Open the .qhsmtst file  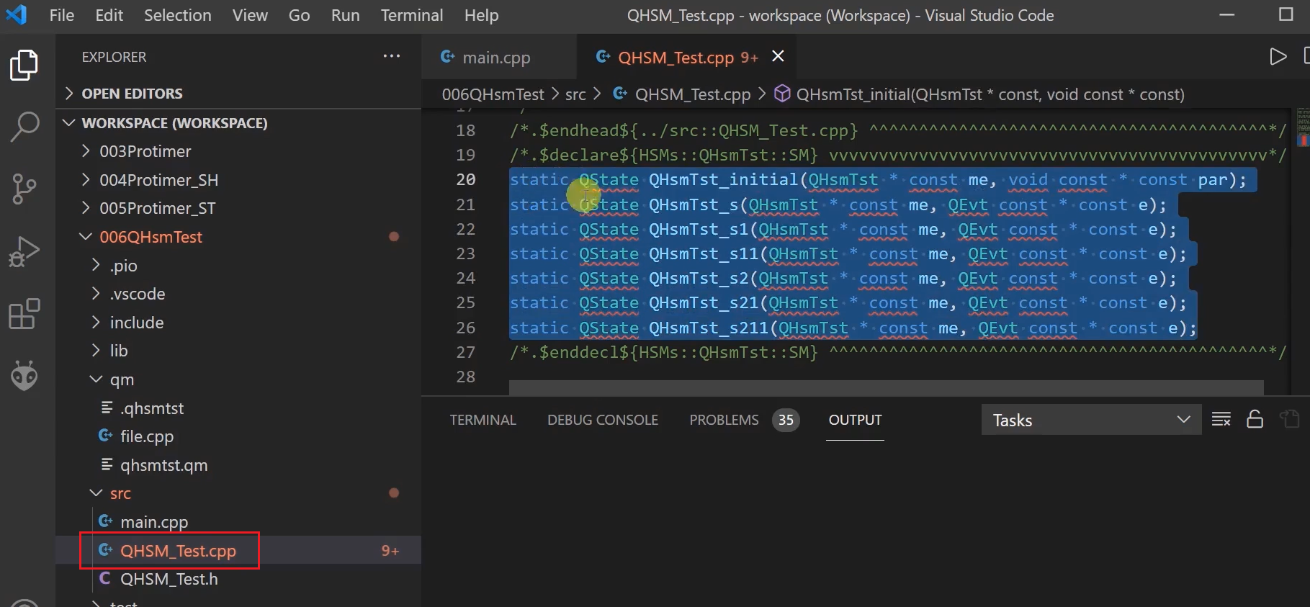click(151, 408)
